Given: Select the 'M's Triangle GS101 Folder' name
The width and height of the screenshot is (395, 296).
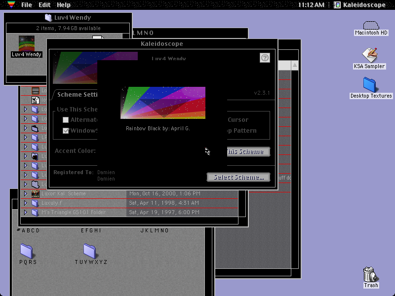Looking at the screenshot, I should pos(73,212).
